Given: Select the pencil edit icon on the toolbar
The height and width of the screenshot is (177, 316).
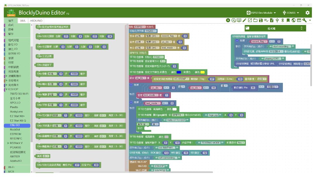Looking at the screenshot, I should [244, 20].
